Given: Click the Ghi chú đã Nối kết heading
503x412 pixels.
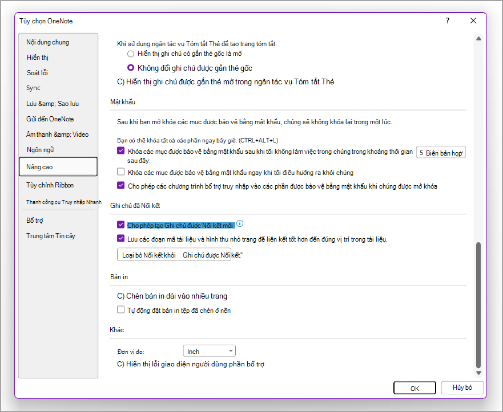Looking at the screenshot, I should pos(135,206).
